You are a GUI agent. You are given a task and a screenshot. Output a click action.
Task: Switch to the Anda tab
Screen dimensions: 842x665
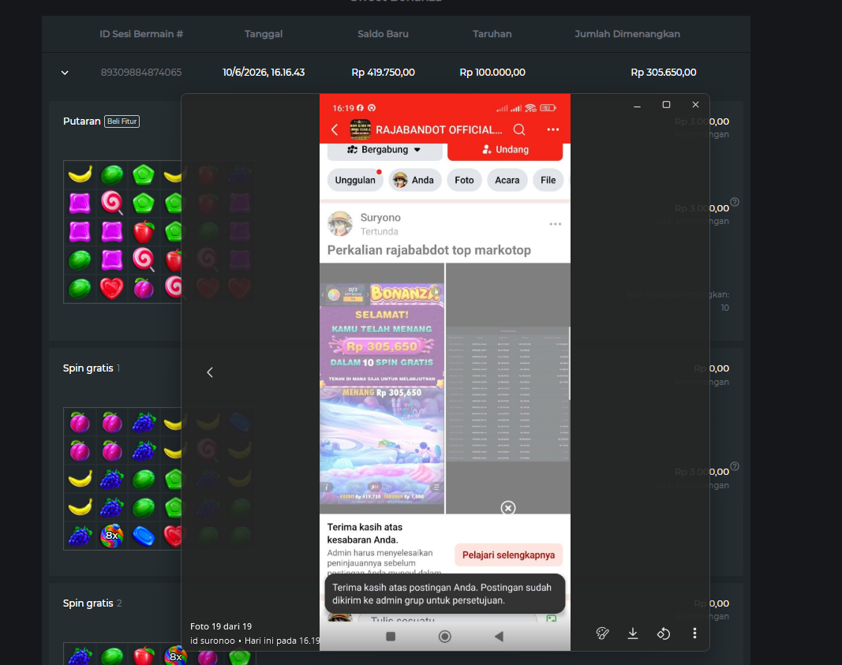click(x=414, y=181)
